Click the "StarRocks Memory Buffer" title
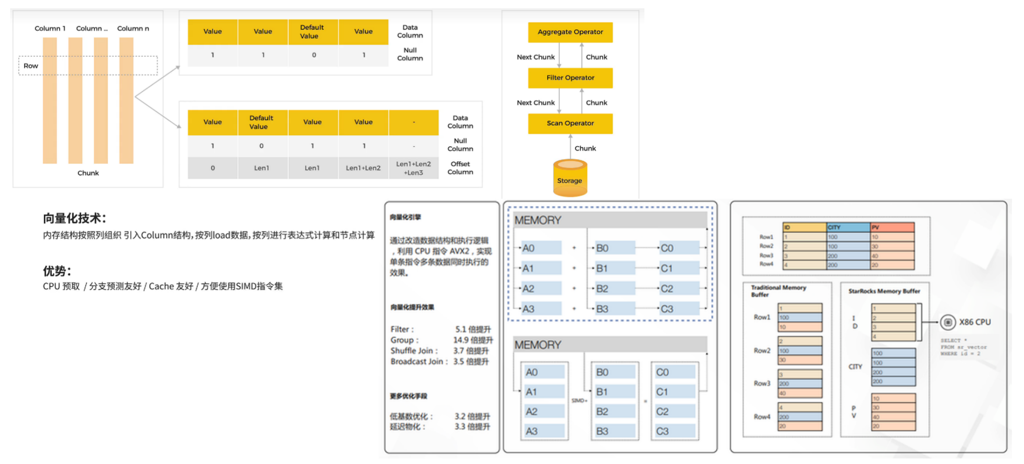The image size is (1024, 464). 884,291
